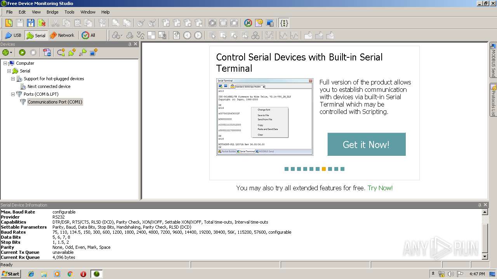Click the add network source icon with plus
Screen dimensions: 497x279
tap(83, 52)
